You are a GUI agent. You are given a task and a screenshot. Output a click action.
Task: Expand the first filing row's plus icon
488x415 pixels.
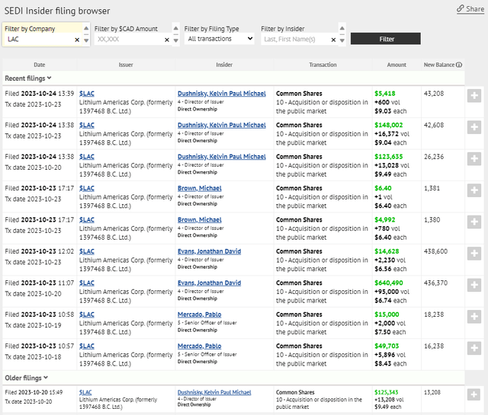pyautogui.click(x=473, y=96)
